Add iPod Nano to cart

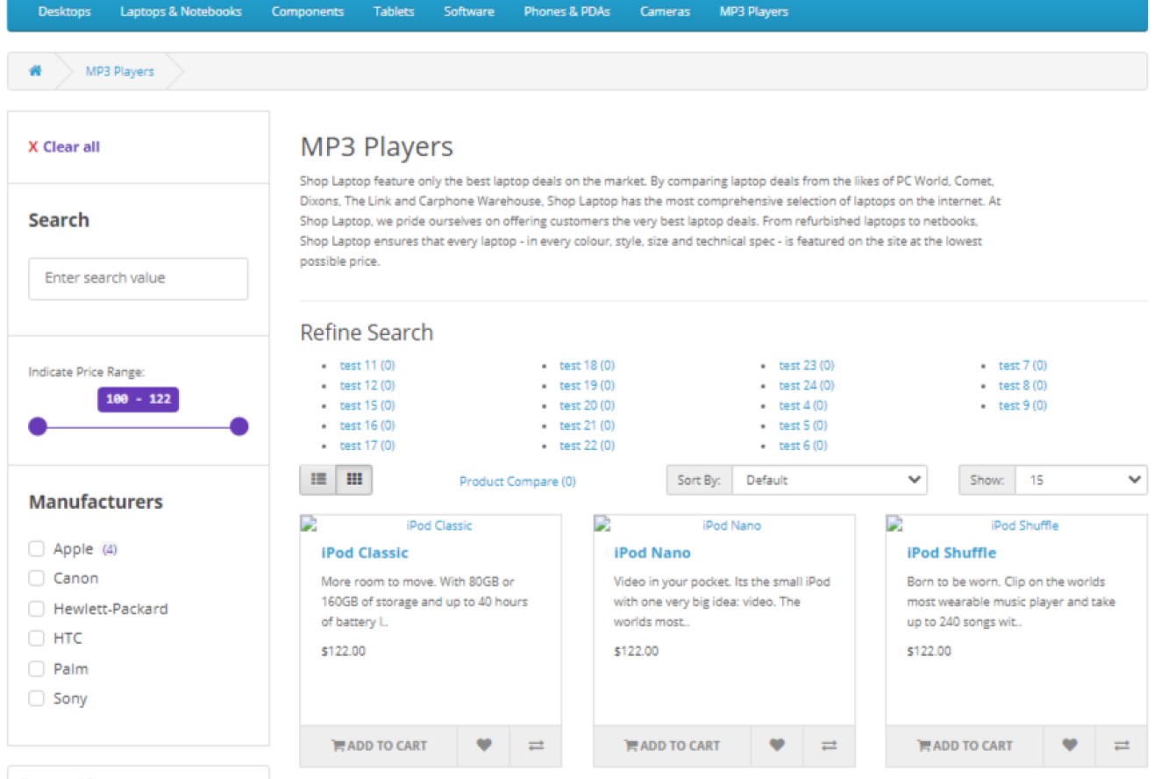[x=672, y=746]
